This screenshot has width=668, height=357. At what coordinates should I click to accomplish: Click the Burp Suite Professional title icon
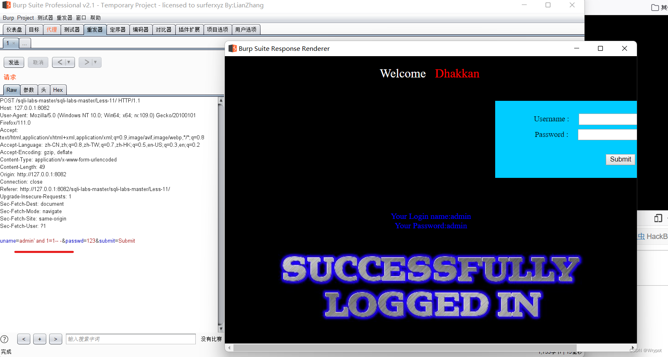(x=6, y=5)
